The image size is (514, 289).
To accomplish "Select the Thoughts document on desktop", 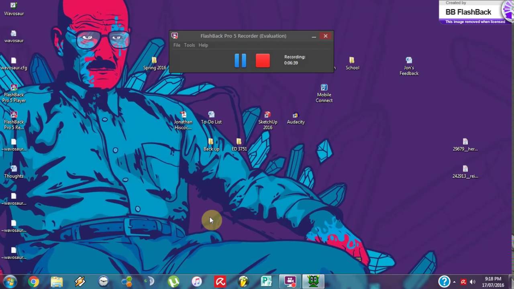I will 14,172.
